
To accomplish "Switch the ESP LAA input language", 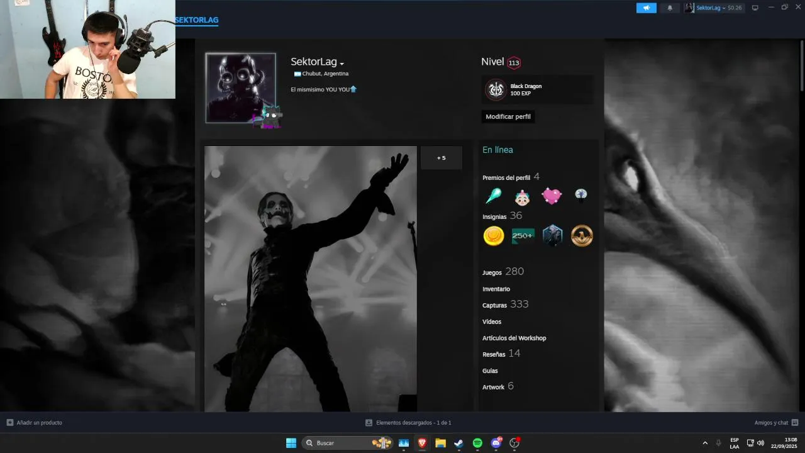I will [x=735, y=443].
